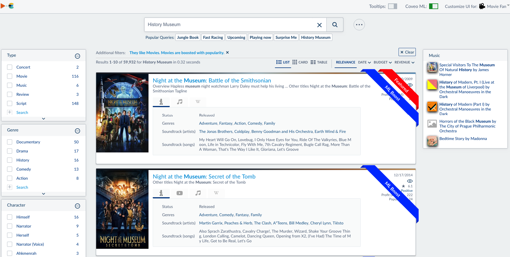Open info tab of Battle of the Smithsonian
Viewport: 510px width, 257px height.
[x=161, y=102]
